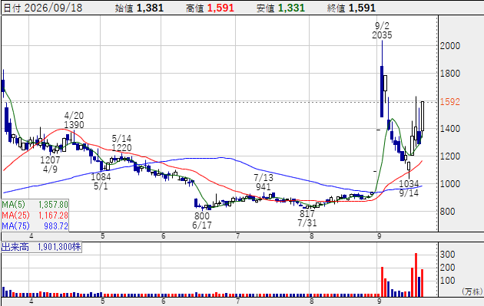Select the low price 1,331 in green
This screenshot has height=306, width=484.
click(x=291, y=8)
